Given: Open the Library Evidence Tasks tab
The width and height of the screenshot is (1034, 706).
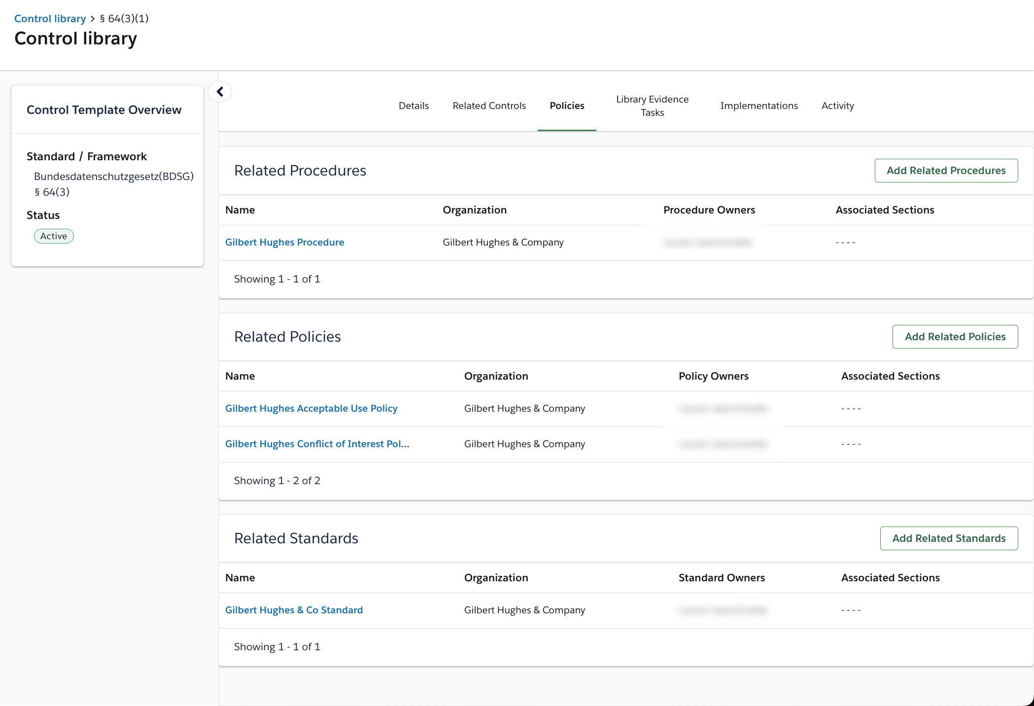Looking at the screenshot, I should [x=652, y=106].
